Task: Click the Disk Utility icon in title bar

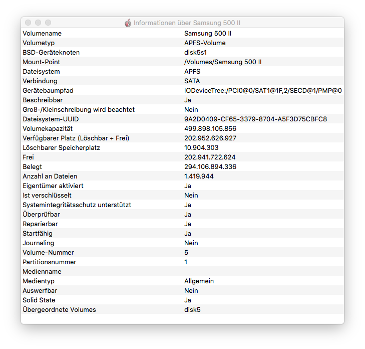Action: [x=128, y=23]
